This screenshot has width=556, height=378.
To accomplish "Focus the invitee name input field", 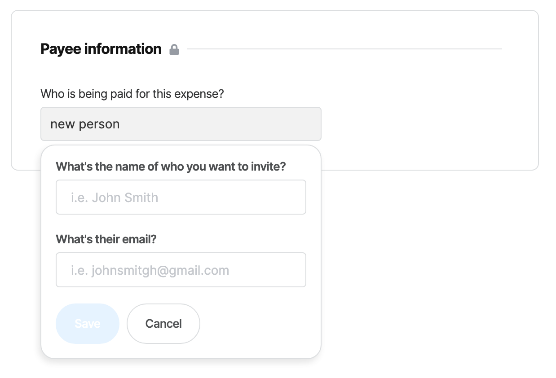I will [181, 197].
